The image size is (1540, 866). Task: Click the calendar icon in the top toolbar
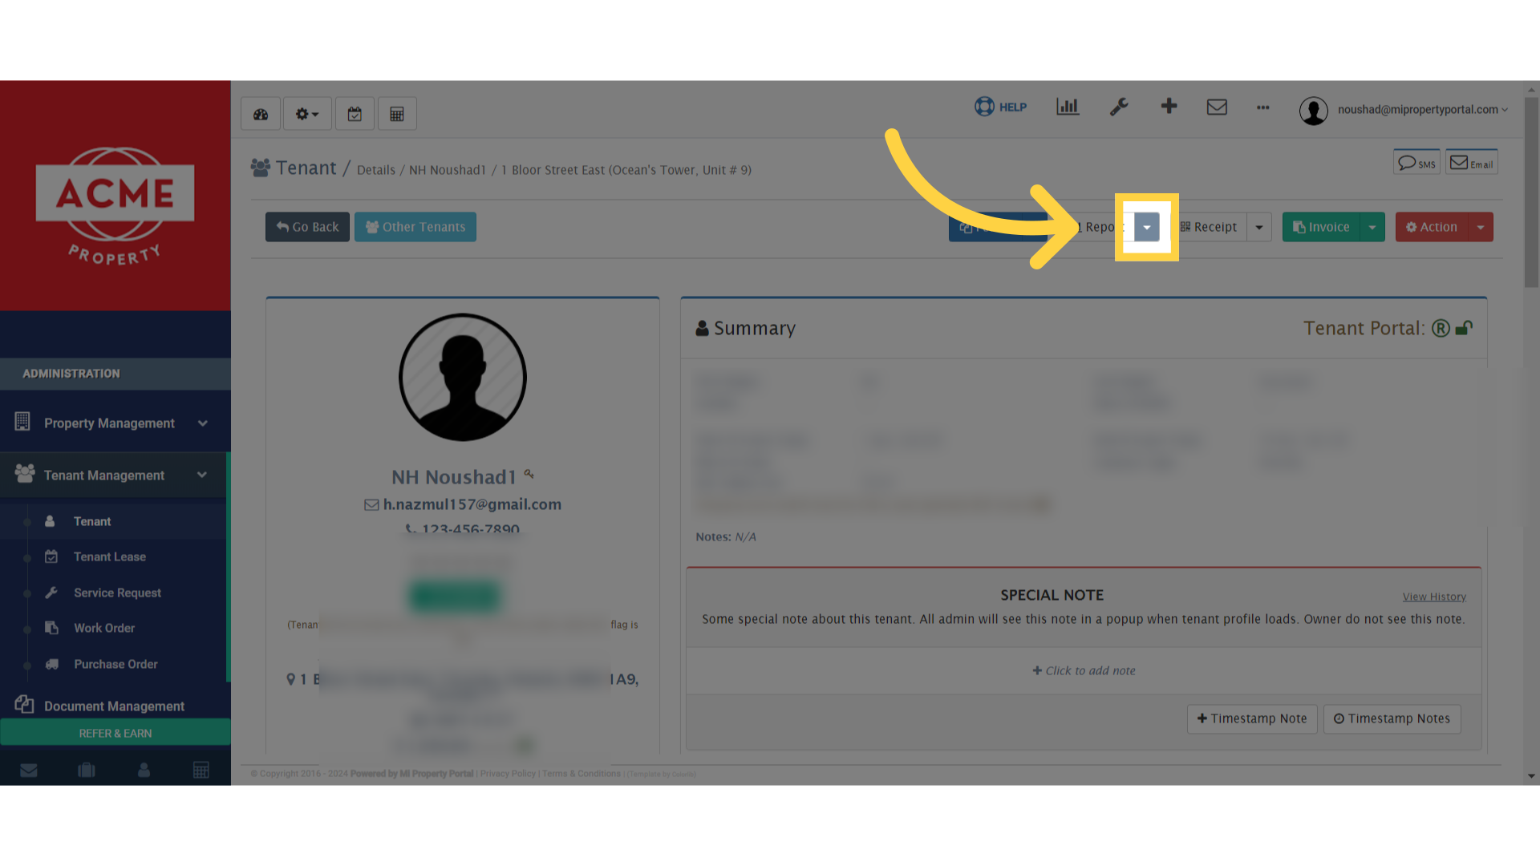click(x=355, y=113)
